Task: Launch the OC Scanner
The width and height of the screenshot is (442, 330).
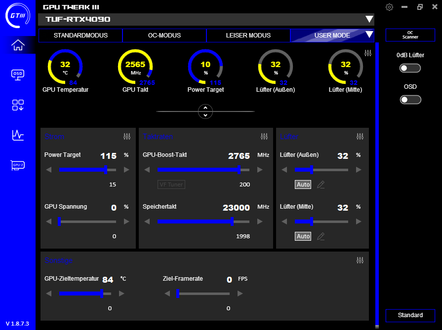Action: (x=410, y=35)
